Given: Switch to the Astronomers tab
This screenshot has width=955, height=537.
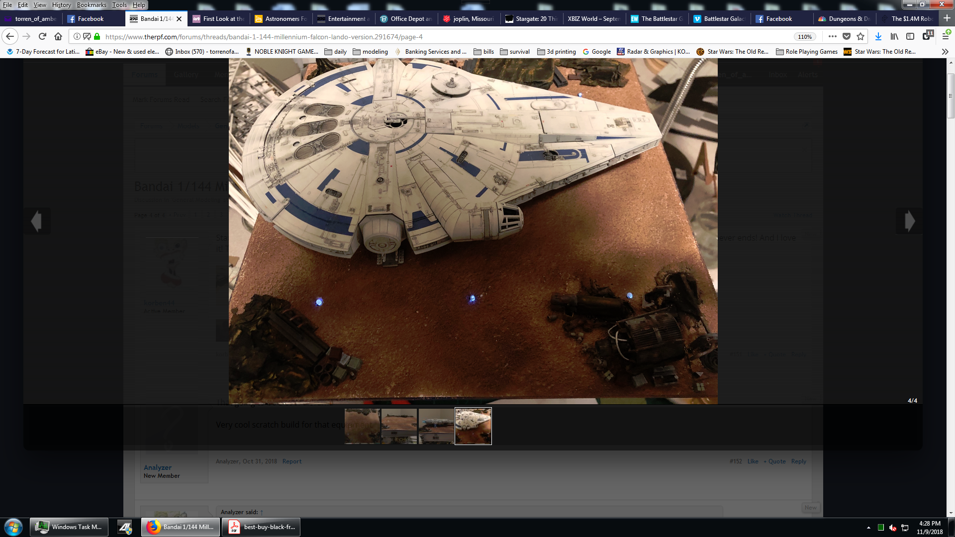Looking at the screenshot, I should click(281, 19).
